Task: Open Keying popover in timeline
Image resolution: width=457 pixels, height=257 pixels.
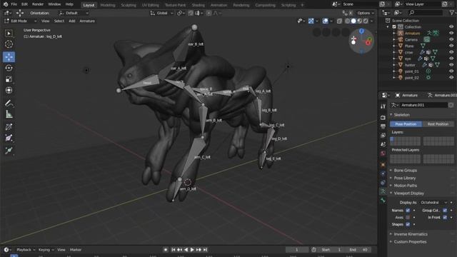Action: tap(46, 250)
